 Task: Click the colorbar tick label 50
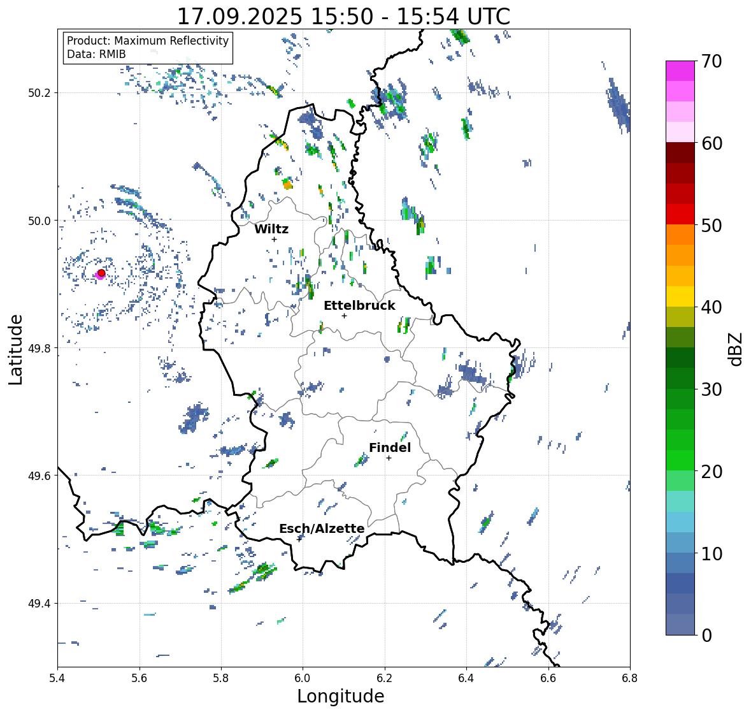pyautogui.click(x=712, y=225)
